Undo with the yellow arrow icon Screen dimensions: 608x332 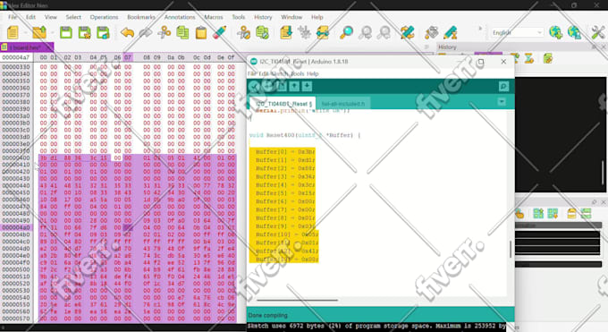pyautogui.click(x=127, y=32)
